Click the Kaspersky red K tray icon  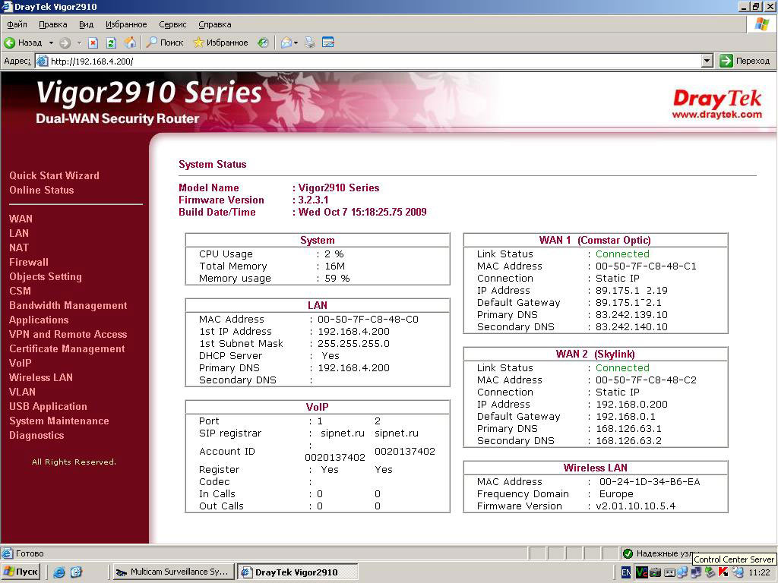click(x=723, y=572)
